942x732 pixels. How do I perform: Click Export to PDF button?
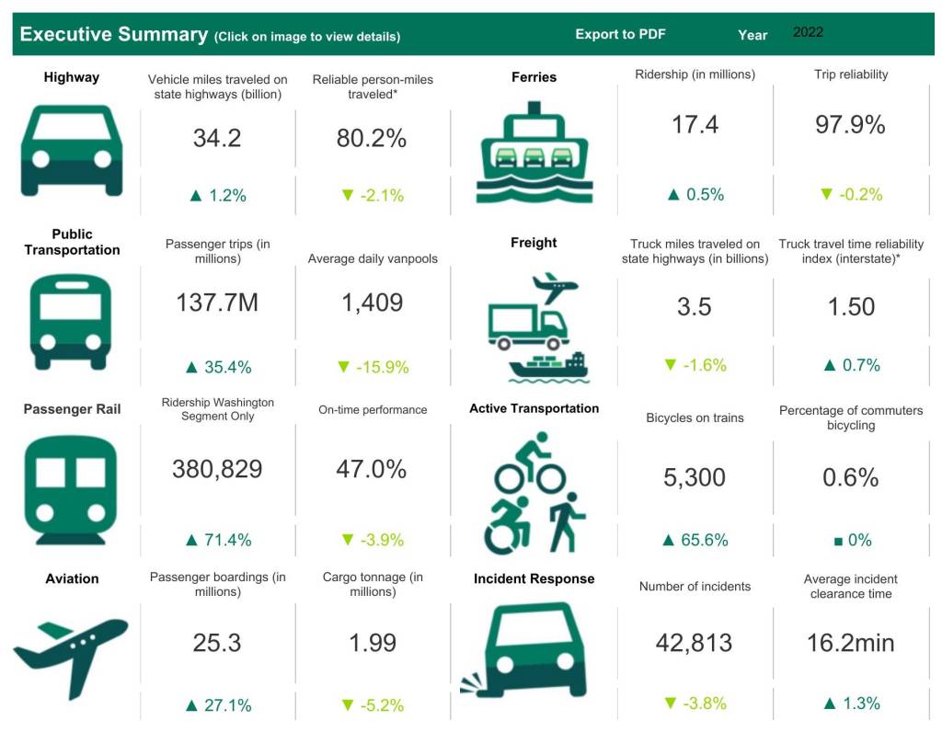(620, 34)
